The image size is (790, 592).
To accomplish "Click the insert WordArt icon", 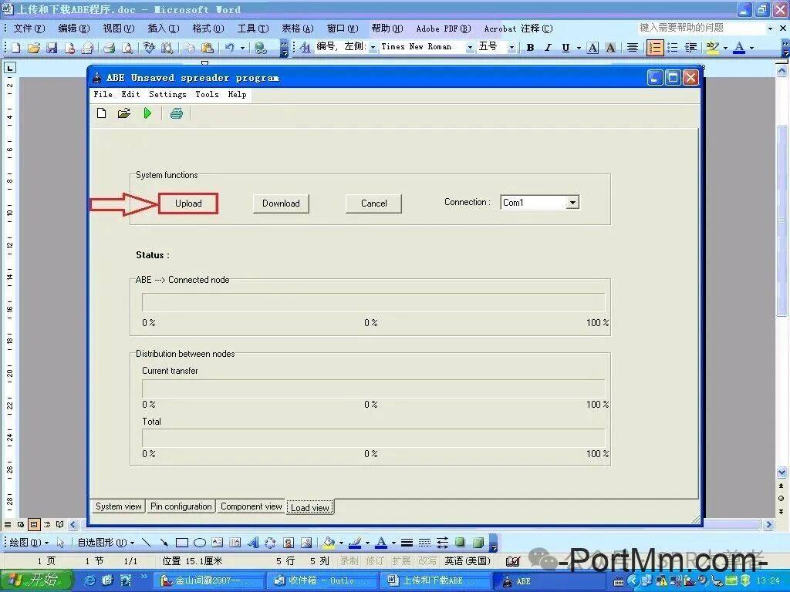I will click(253, 543).
